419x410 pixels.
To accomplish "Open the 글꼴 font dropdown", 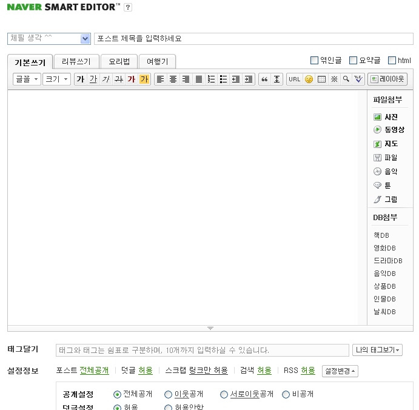I will 27,79.
